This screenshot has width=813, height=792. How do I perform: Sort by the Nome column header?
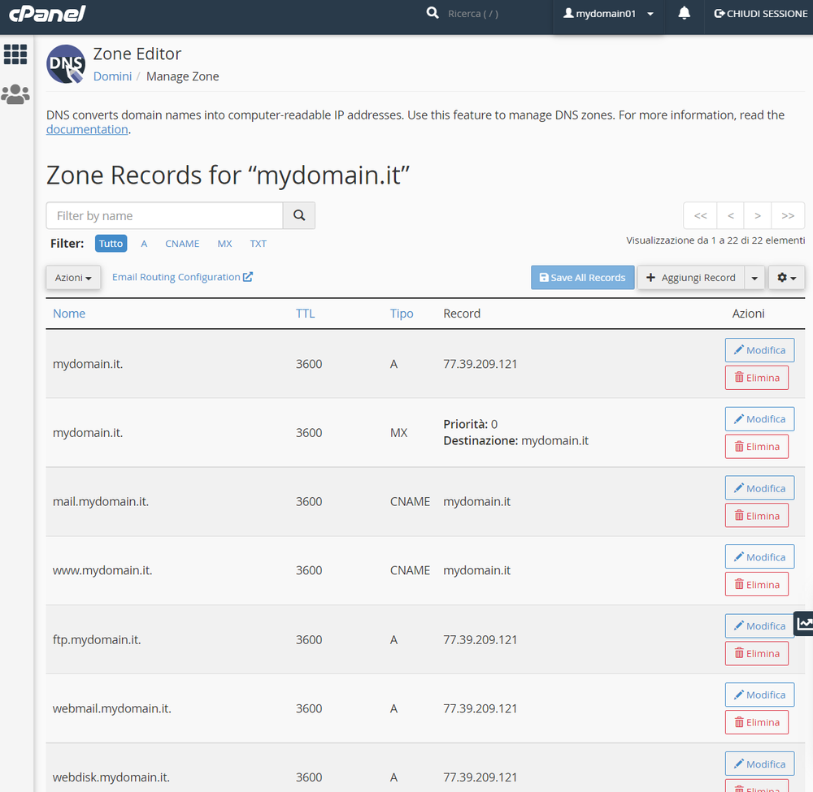(x=69, y=314)
